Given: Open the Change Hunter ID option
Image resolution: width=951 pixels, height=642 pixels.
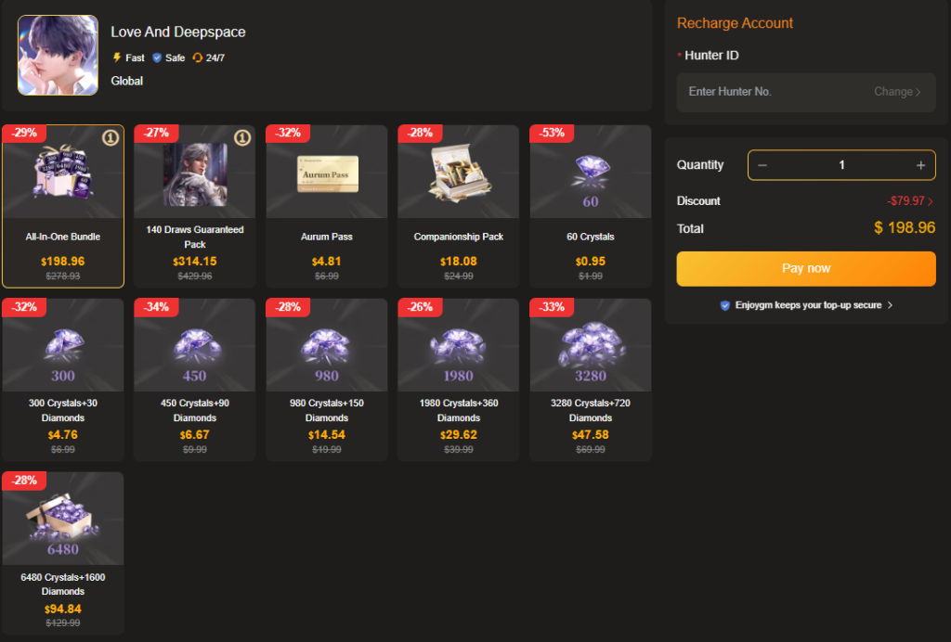Looking at the screenshot, I should (897, 92).
